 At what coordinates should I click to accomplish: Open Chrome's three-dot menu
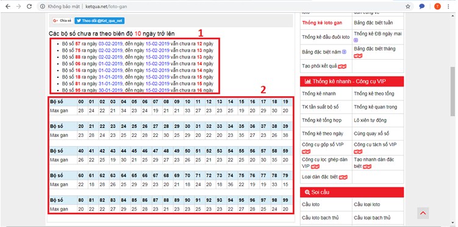coord(448,7)
